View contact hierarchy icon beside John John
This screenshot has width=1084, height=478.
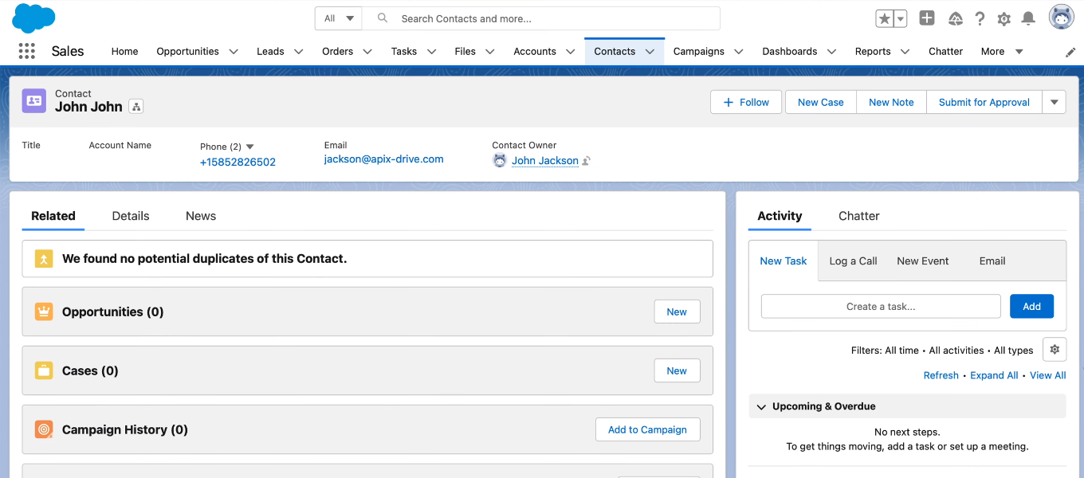136,107
